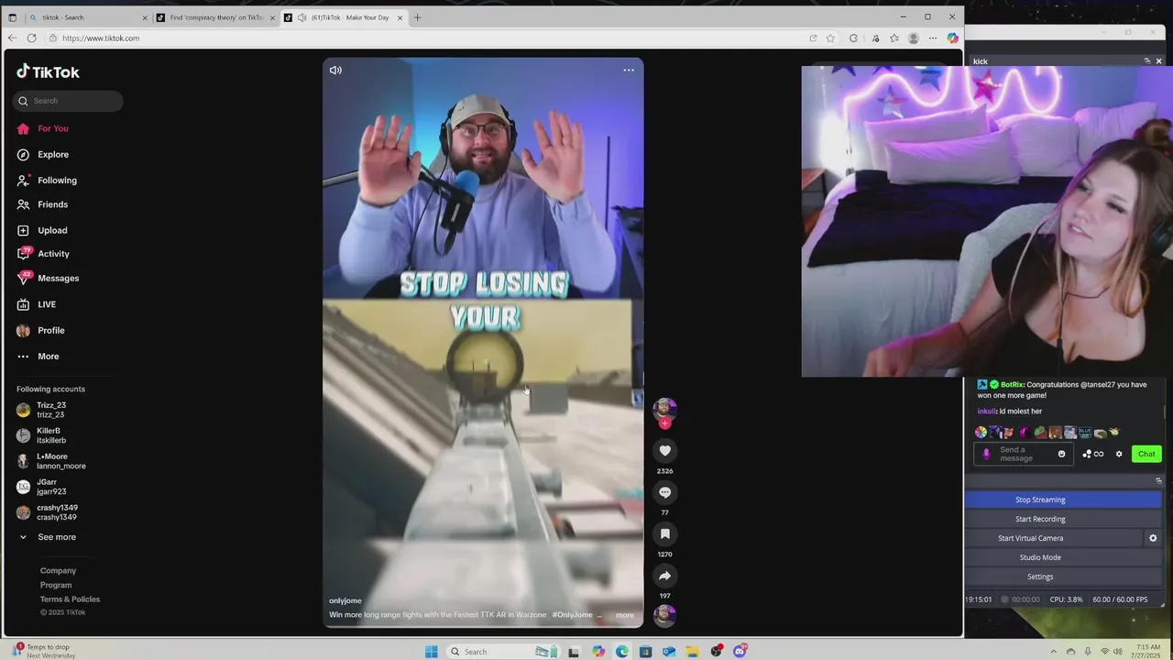Enable OBS Studio Mode
The width and height of the screenshot is (1173, 660).
coord(1040,557)
